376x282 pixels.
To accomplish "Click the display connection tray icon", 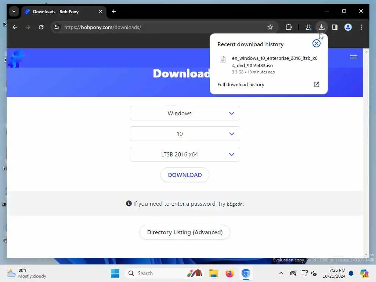I will pos(304,273).
